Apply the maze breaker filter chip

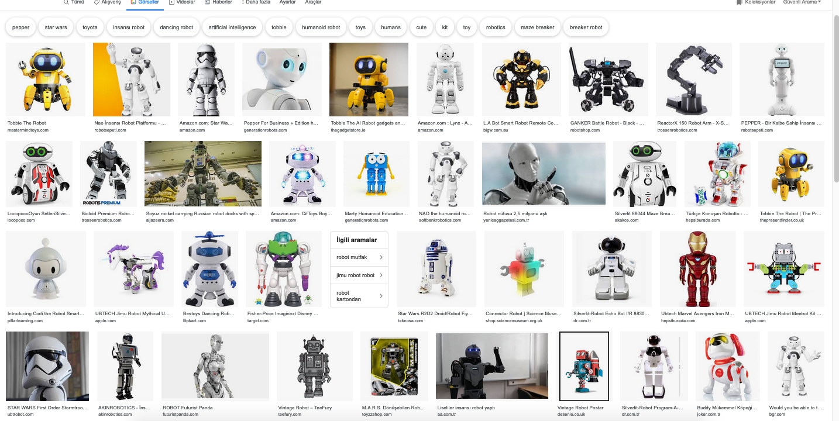coord(537,27)
